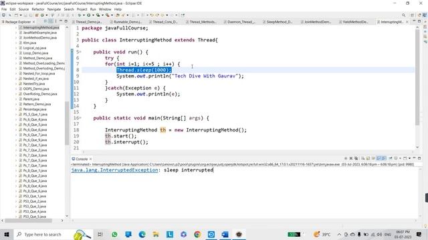Expand the JavaMathExample.java tree node

click(x=16, y=33)
